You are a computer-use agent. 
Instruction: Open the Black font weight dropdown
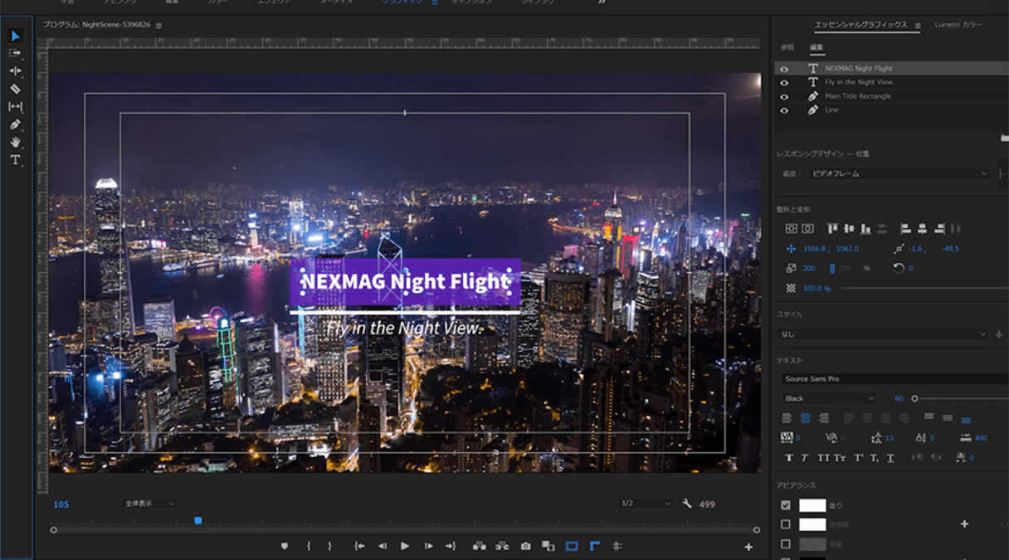click(x=830, y=398)
